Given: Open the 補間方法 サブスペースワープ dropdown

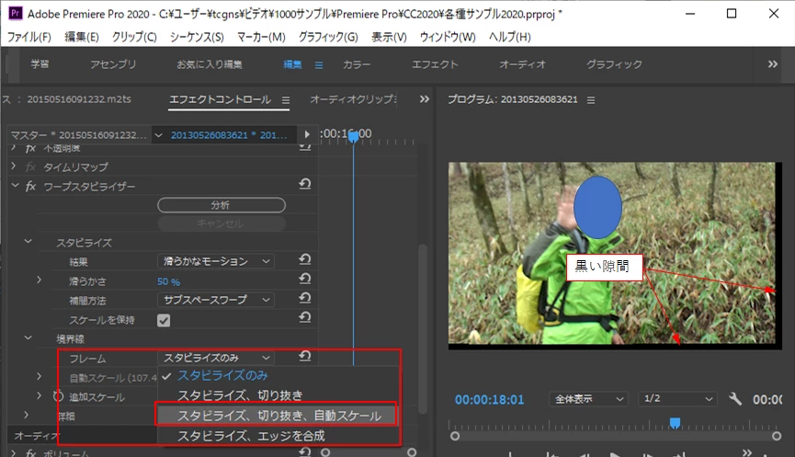Looking at the screenshot, I should click(x=216, y=300).
